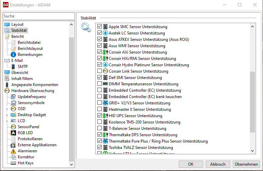263x171 pixels.
Task: Click the Stabilität gear icon in tree
Action: click(7, 30)
